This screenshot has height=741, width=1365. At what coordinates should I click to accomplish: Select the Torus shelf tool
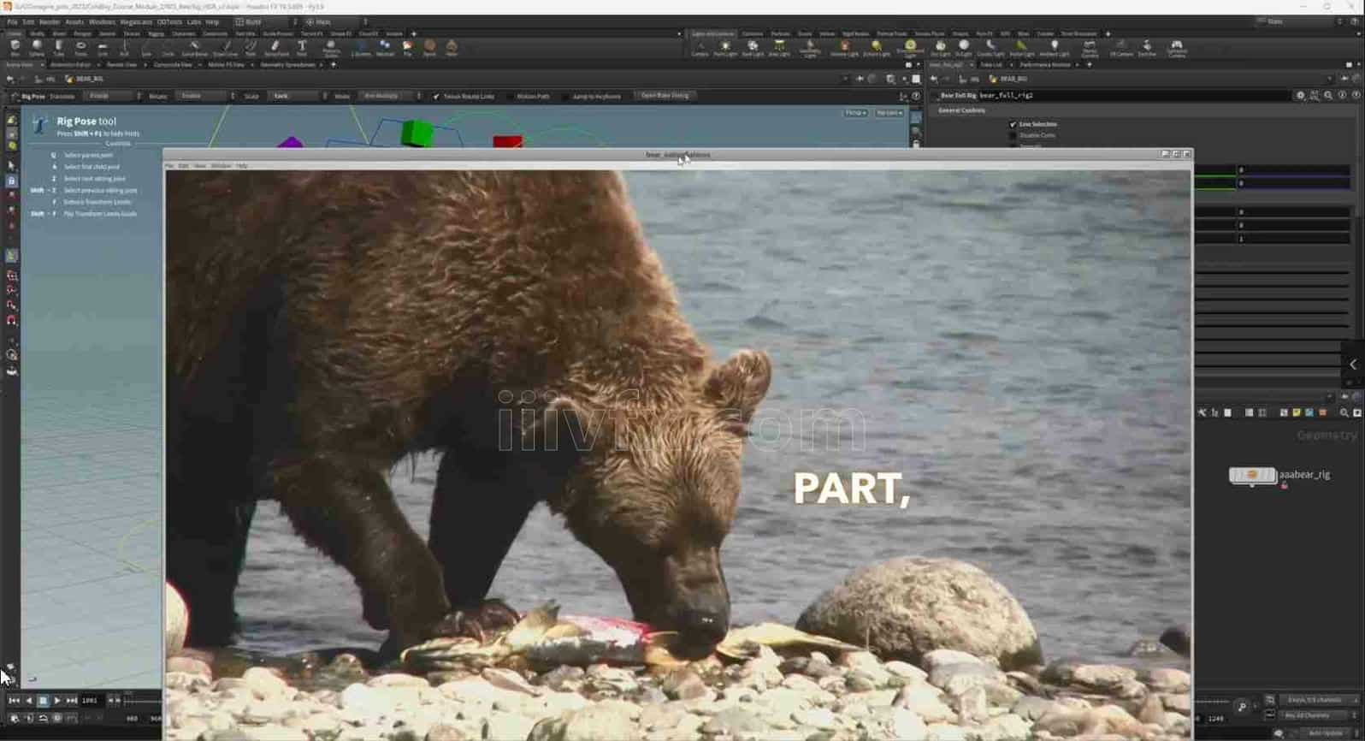point(80,48)
